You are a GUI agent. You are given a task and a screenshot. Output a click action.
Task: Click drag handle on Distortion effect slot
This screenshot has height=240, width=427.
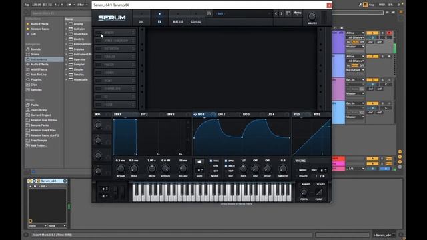point(133,49)
